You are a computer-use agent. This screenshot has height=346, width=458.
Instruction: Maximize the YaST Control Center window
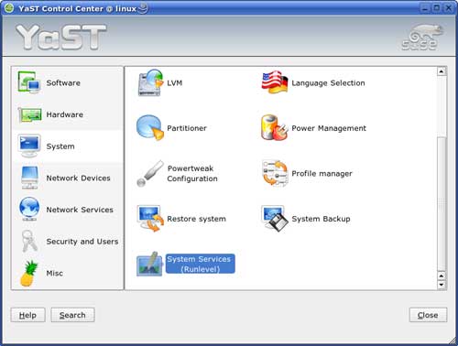click(x=437, y=8)
